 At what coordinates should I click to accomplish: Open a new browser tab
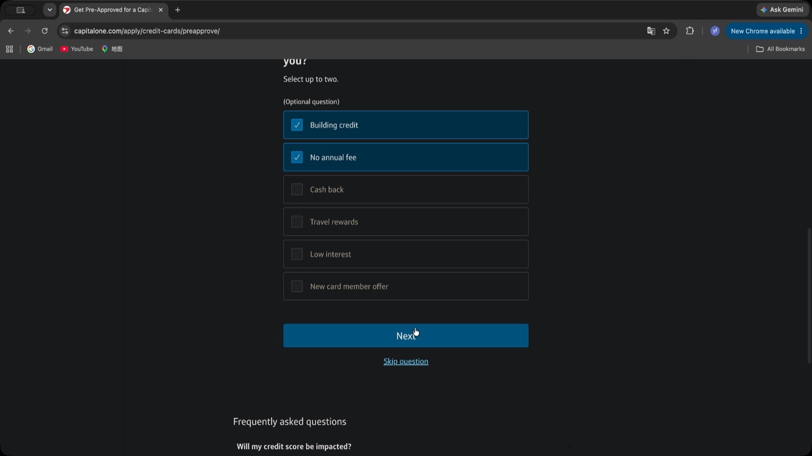pyautogui.click(x=177, y=10)
